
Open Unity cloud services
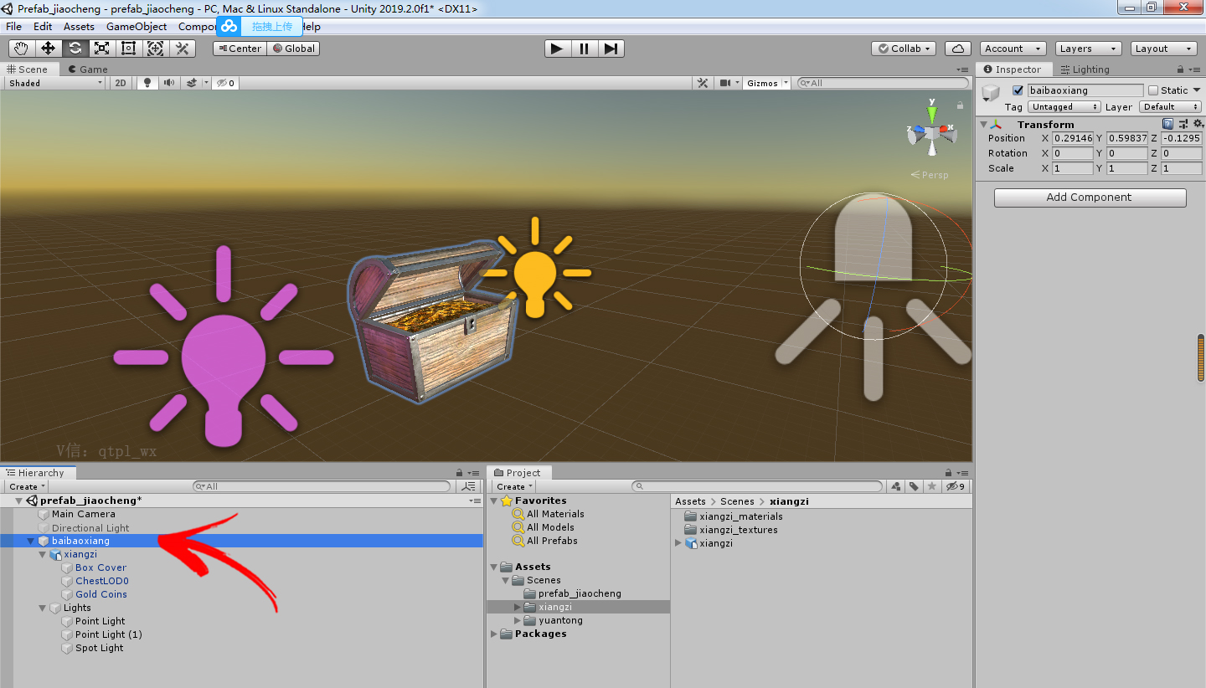pos(957,49)
